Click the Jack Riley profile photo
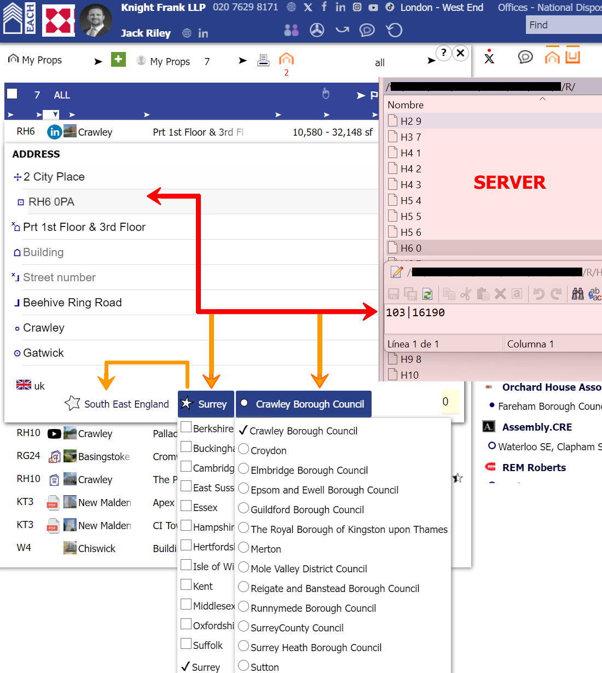 tap(96, 21)
